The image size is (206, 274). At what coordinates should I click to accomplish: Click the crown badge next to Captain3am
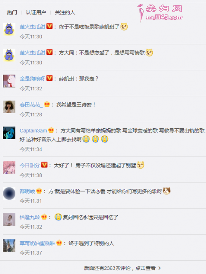coord(51,130)
